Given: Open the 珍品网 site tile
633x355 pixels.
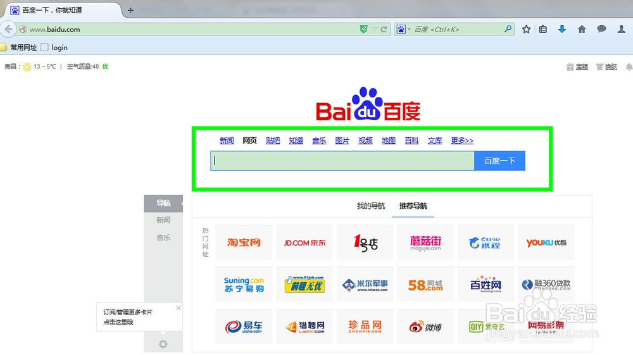Looking at the screenshot, I should tap(365, 326).
